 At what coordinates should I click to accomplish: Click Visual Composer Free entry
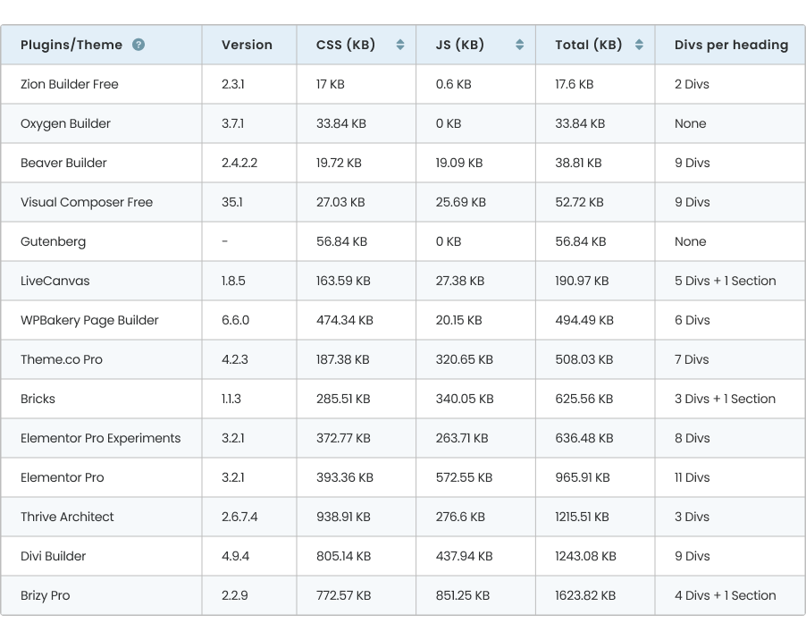click(x=87, y=202)
